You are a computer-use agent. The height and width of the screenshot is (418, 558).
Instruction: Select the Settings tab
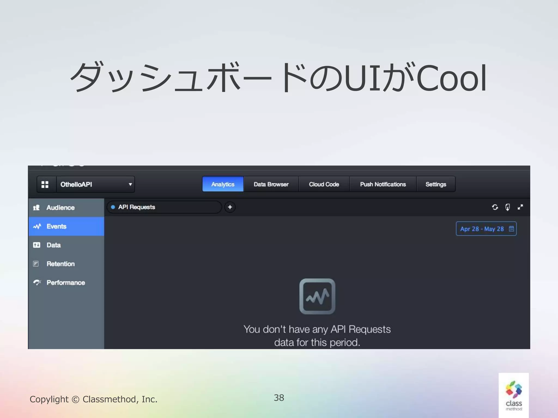pos(436,184)
